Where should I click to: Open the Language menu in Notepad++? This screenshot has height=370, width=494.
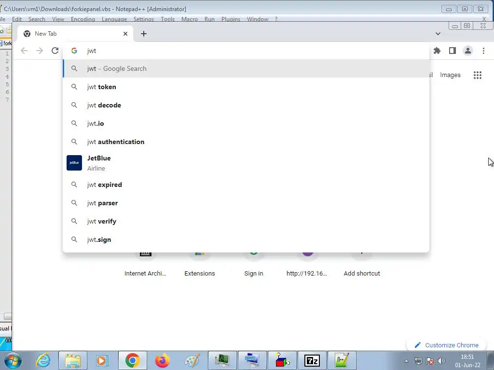point(114,19)
